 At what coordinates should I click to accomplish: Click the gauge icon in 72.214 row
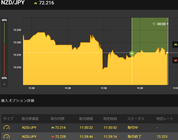click(x=7, y=127)
